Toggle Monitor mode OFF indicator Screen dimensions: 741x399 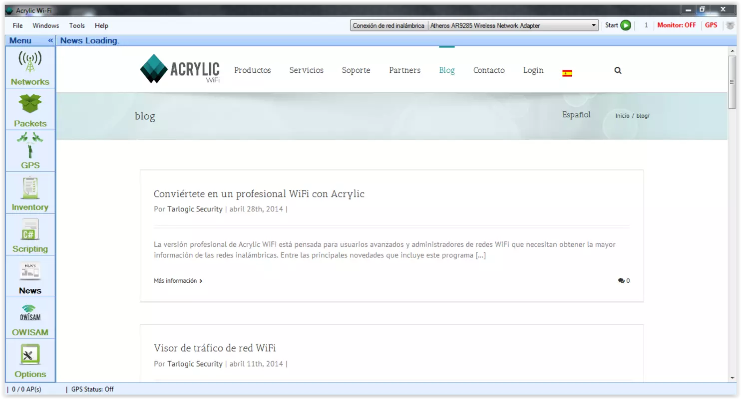676,25
